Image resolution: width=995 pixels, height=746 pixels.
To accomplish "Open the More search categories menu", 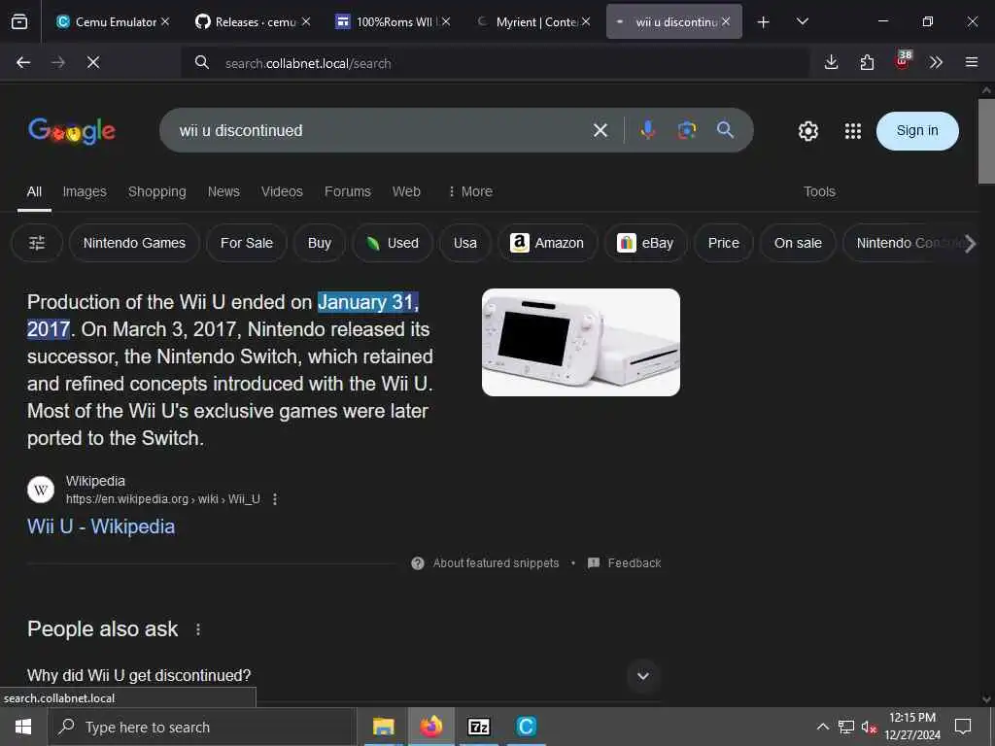I will 470,191.
